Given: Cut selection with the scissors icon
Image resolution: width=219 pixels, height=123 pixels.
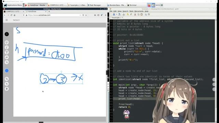Looking at the screenshot, I should point(135,14).
